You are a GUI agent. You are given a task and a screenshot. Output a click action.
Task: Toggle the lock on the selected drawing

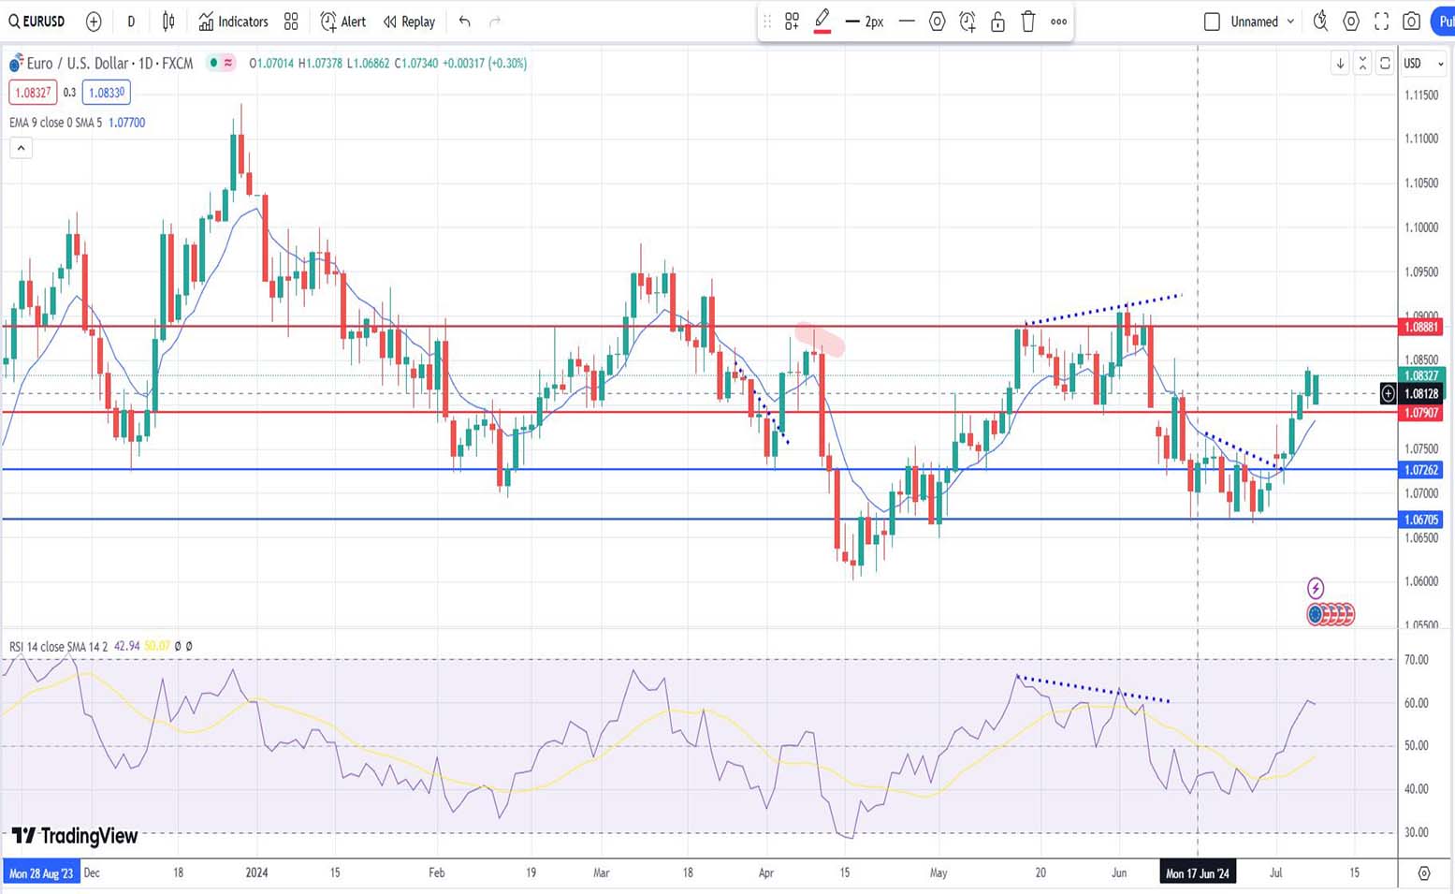997,22
